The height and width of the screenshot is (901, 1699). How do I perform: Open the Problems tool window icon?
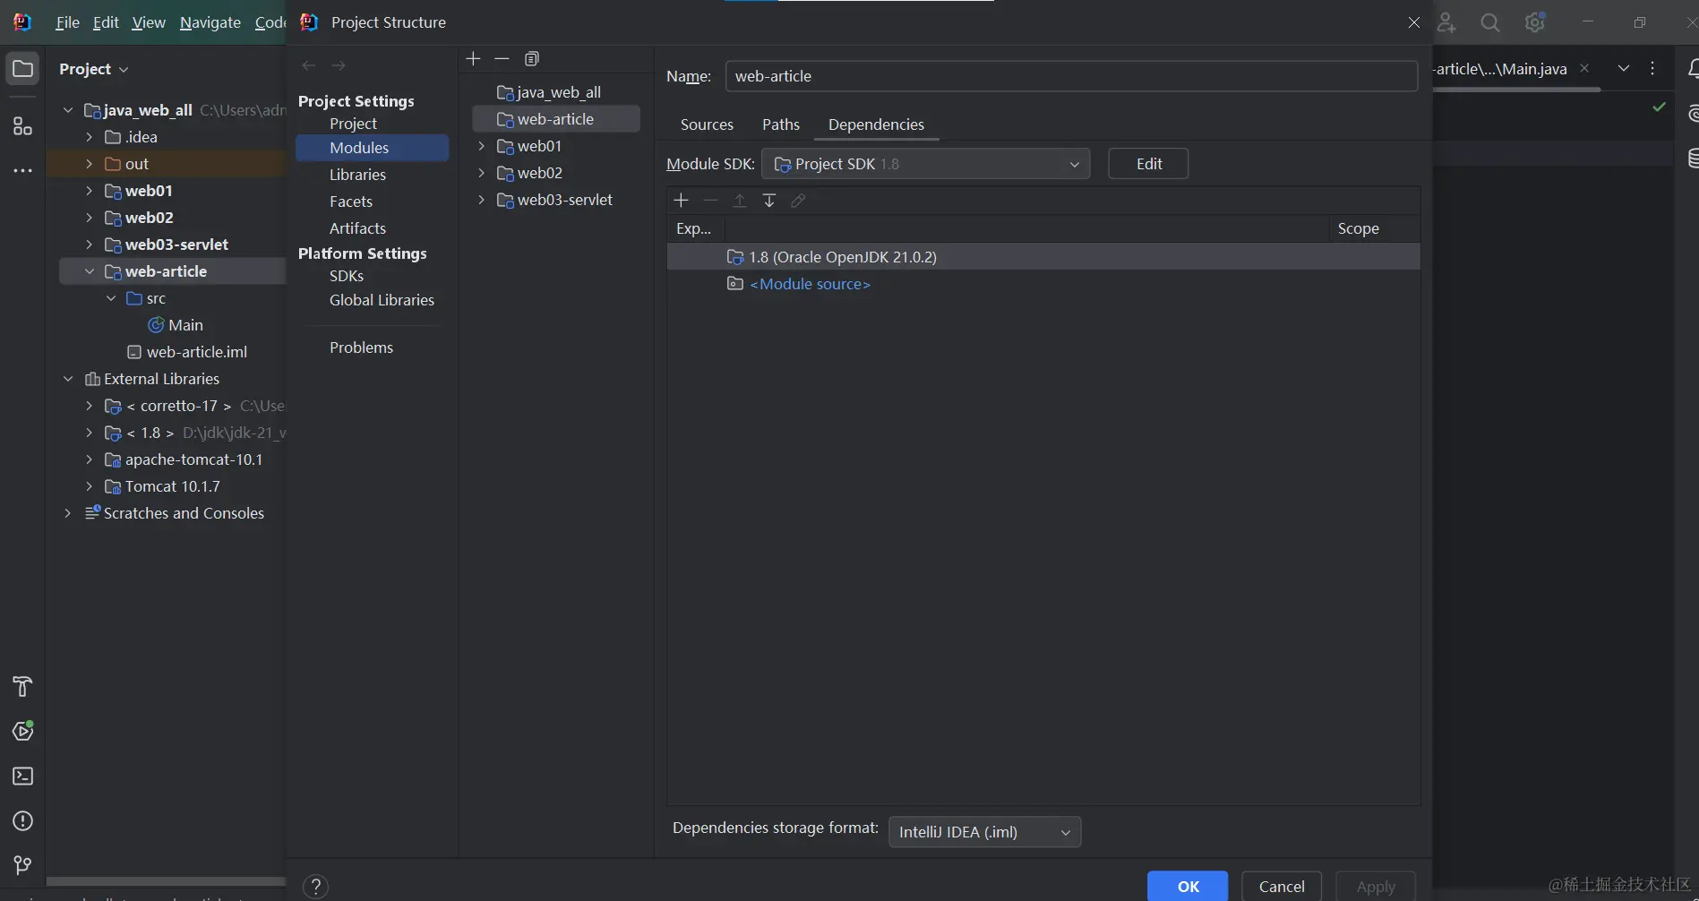click(22, 820)
